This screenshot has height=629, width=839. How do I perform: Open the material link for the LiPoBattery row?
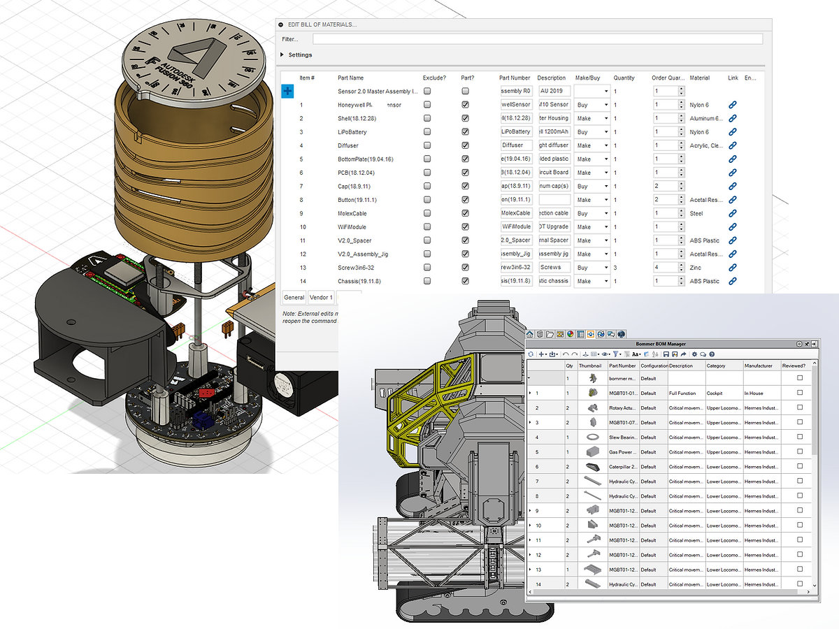[x=732, y=131]
